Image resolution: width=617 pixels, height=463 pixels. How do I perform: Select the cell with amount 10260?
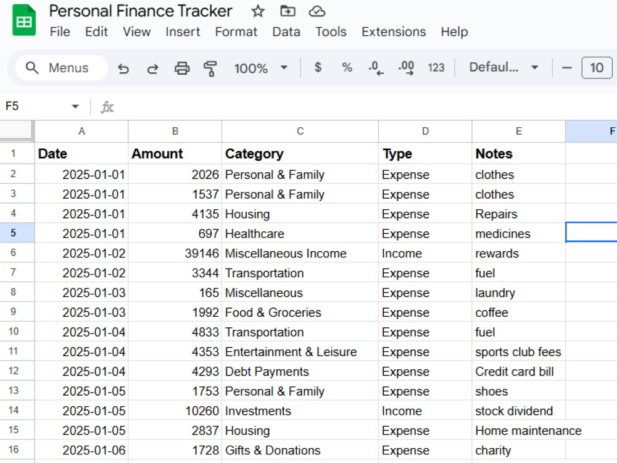tap(175, 411)
